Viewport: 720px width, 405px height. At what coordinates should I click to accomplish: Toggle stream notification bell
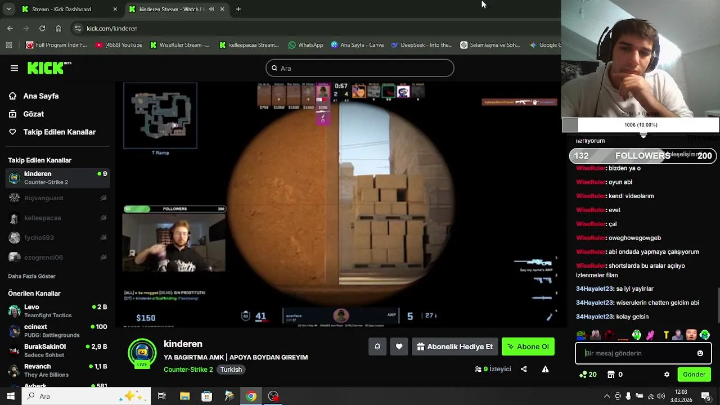377,346
